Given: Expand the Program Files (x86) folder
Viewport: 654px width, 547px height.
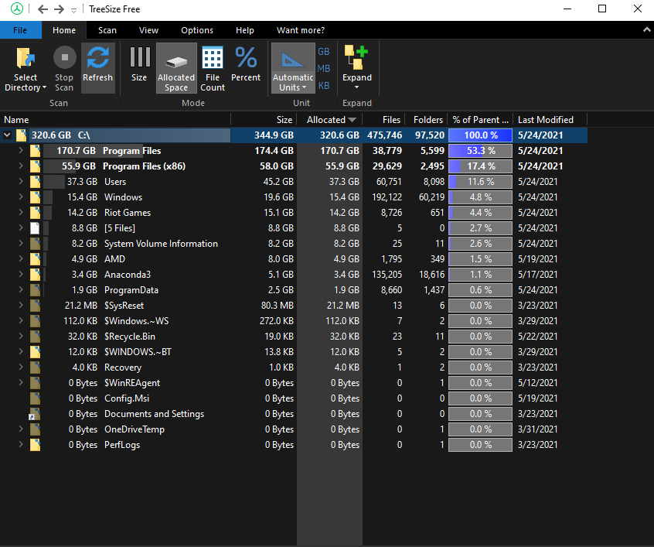Looking at the screenshot, I should coord(21,166).
